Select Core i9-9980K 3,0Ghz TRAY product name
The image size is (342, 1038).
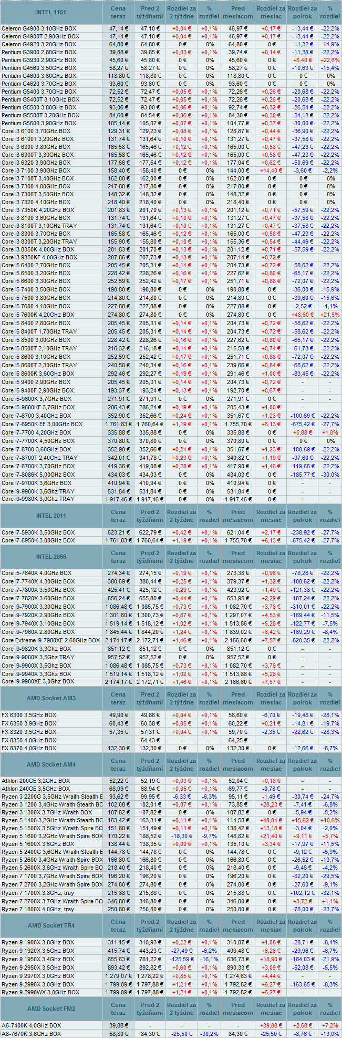38,499
